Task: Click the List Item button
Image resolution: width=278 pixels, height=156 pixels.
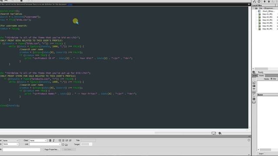Action: (69, 149)
